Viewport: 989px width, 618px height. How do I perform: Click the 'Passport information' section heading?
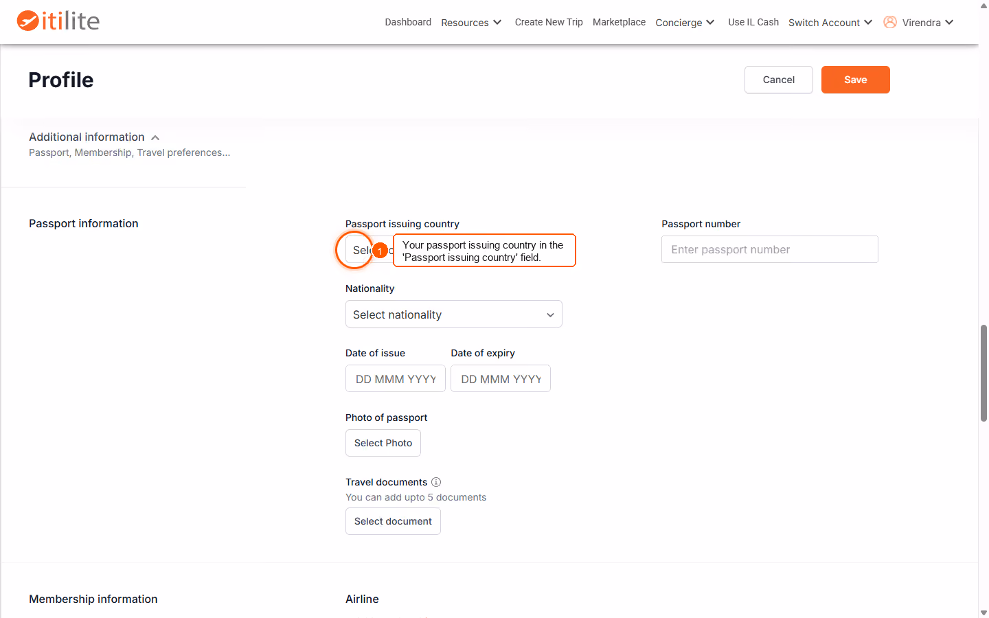point(84,224)
